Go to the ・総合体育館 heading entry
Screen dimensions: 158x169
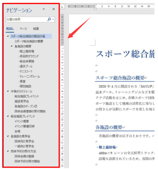[x=26, y=61]
